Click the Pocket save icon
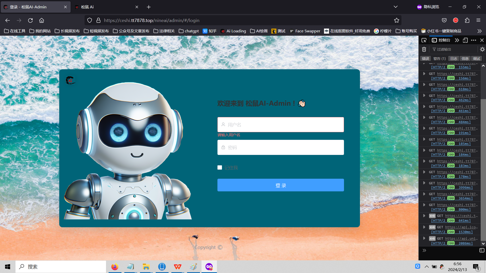Image resolution: width=486 pixels, height=273 pixels. (x=444, y=20)
